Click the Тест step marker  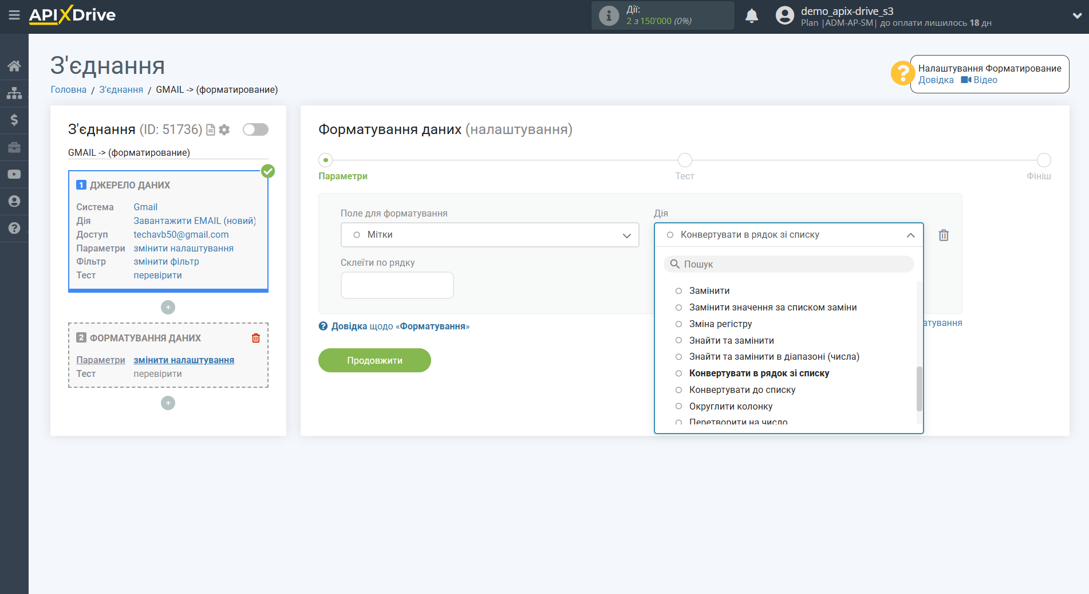(684, 160)
